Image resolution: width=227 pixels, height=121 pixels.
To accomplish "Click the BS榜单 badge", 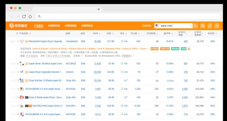I will [x=154, y=49].
